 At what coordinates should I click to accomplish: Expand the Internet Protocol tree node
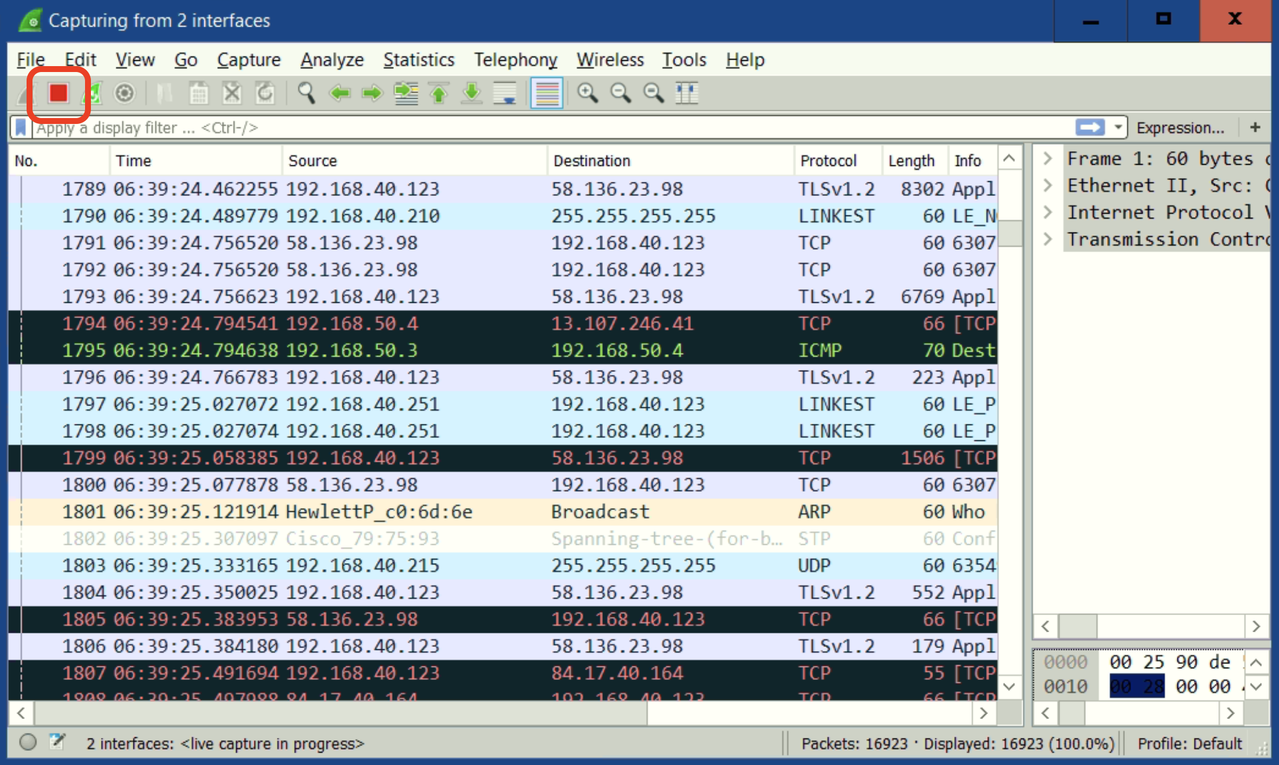(1048, 212)
